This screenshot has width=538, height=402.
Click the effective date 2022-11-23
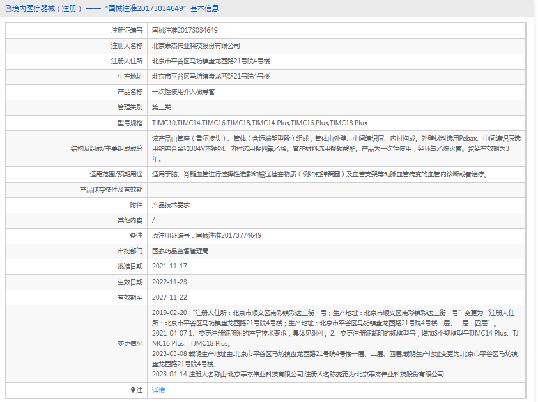169,282
